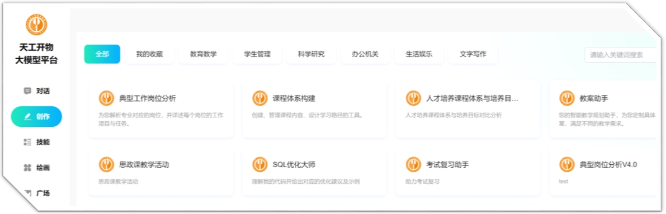Open the 文字写作 category tab
Image resolution: width=666 pixels, height=214 pixels.
click(473, 54)
